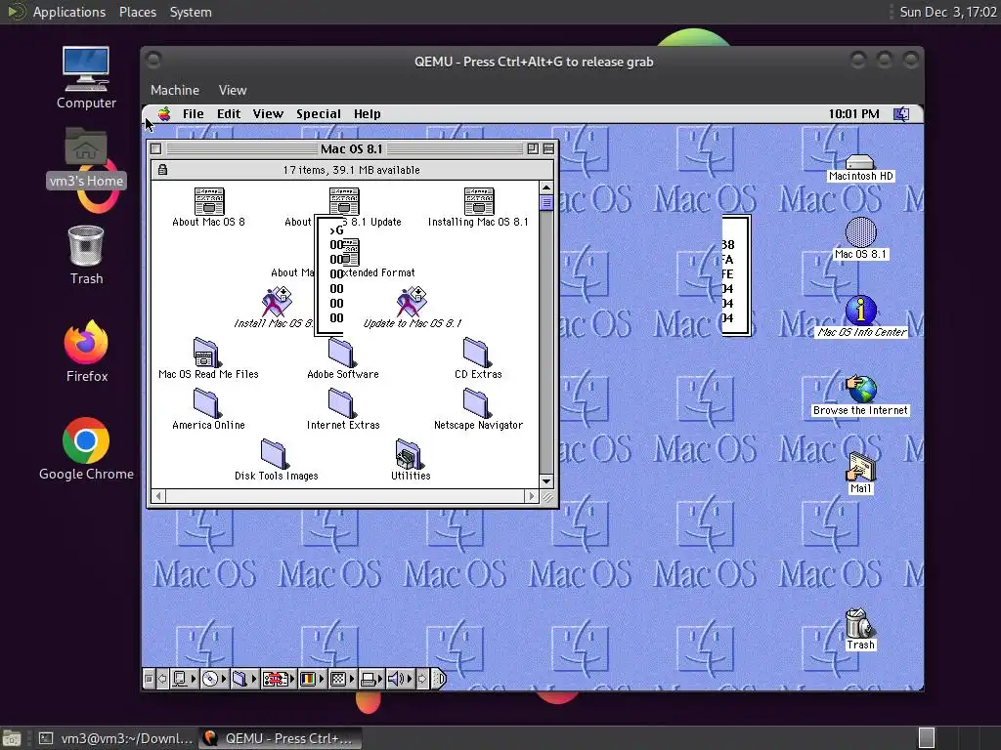Open the QEMU Machine menu
This screenshot has width=1001, height=750.
pyautogui.click(x=175, y=90)
